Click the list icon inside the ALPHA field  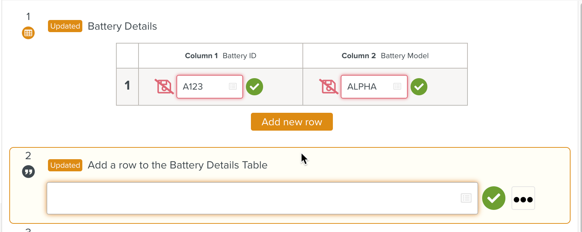pos(397,86)
